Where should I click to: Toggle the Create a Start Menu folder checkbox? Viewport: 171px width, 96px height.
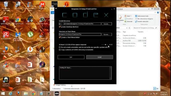click(x=60, y=37)
